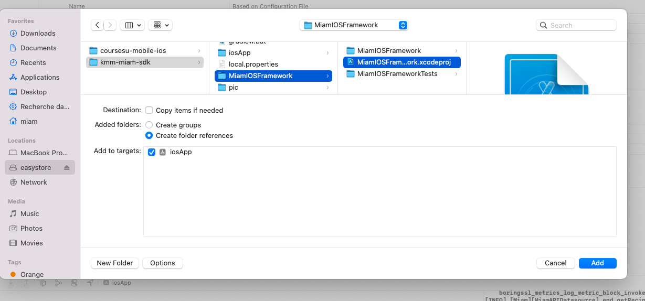Click the New Folder button
The height and width of the screenshot is (301, 645).
(114, 263)
